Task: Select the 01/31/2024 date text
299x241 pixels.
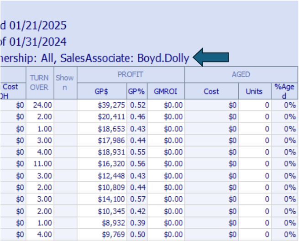Action: 38,42
